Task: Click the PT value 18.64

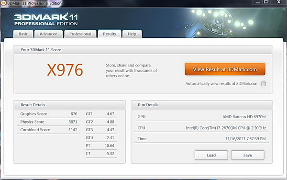Action: (x=110, y=146)
